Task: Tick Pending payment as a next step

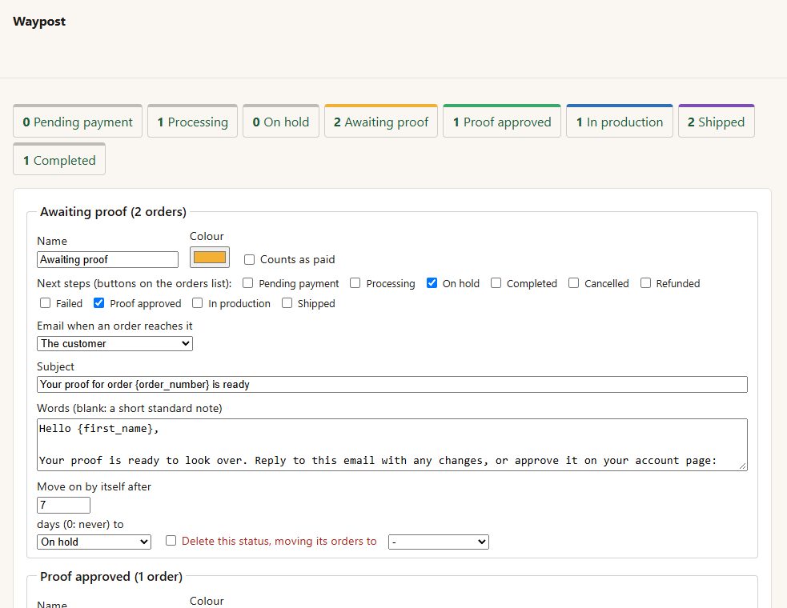Action: pos(247,283)
